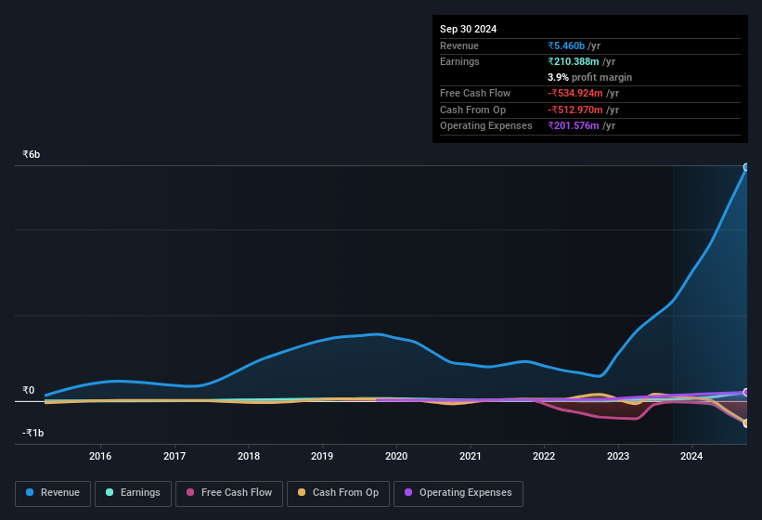Click the ₹210.388m earnings value

point(574,61)
